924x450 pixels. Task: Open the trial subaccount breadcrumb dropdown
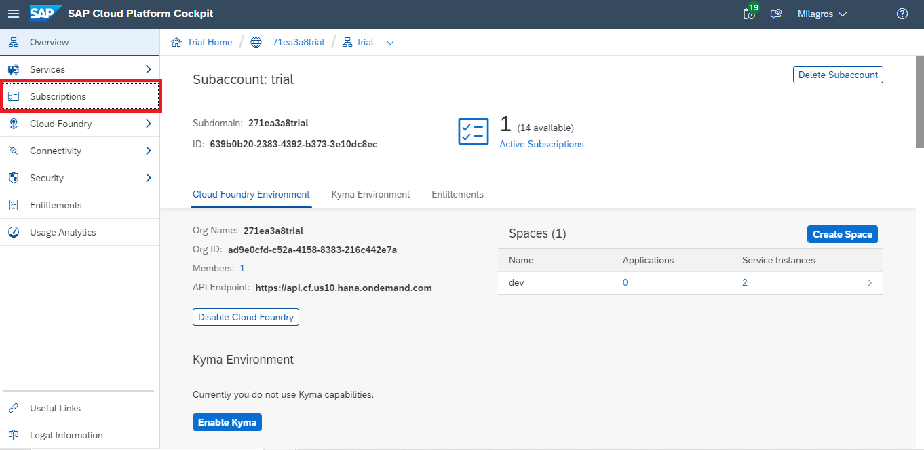tap(390, 42)
